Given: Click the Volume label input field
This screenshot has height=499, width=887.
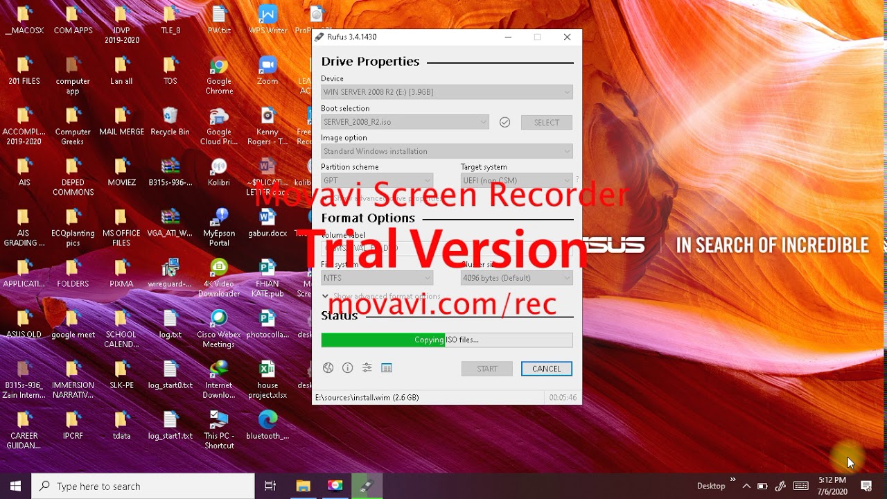Looking at the screenshot, I should click(447, 248).
